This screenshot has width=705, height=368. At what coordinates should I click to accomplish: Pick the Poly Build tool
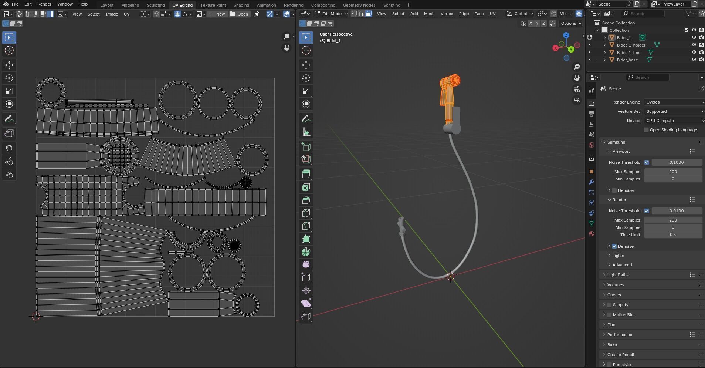(x=306, y=239)
